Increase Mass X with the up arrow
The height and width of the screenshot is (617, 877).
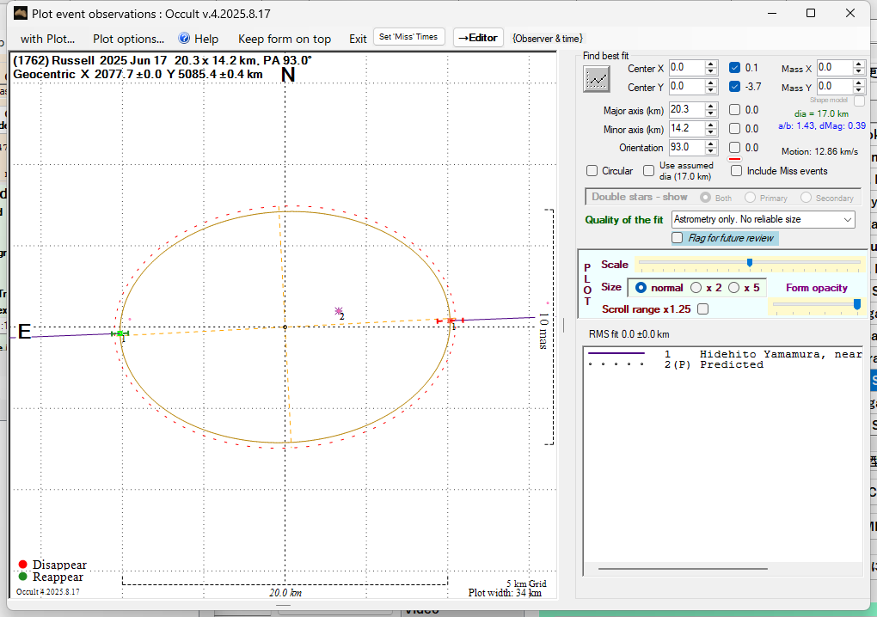click(x=859, y=64)
